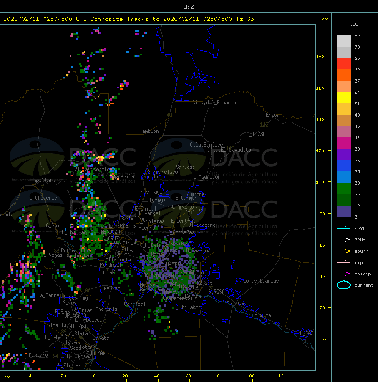The height and width of the screenshot is (382, 378).
Task: Pick the light blue swatch between 35 and 30
Action: pyautogui.click(x=343, y=177)
